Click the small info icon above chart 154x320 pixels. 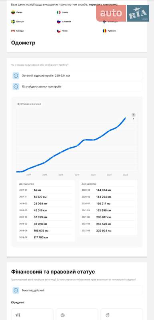(18, 104)
